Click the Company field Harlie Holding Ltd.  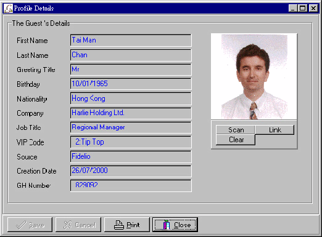tap(131, 113)
